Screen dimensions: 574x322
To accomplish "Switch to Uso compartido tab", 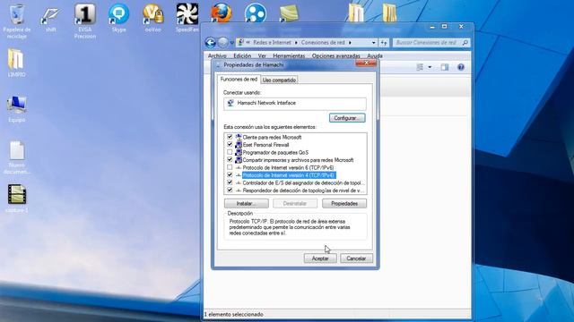I will (x=279, y=80).
